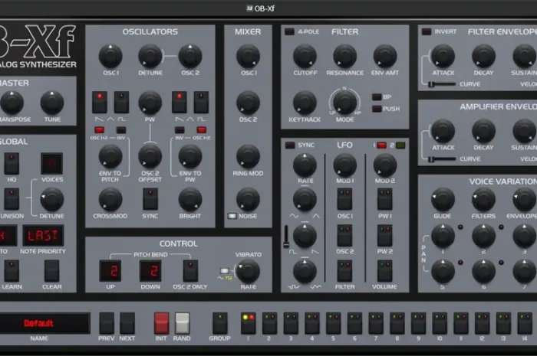Select patch slot 9 button

(x=419, y=323)
